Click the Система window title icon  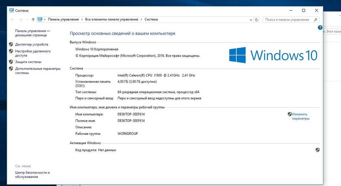12,10
